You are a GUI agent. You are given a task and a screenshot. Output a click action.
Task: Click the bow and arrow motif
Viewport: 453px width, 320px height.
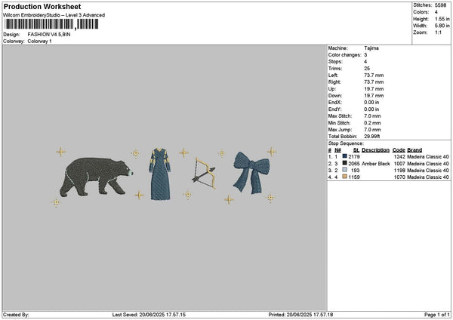tap(204, 173)
